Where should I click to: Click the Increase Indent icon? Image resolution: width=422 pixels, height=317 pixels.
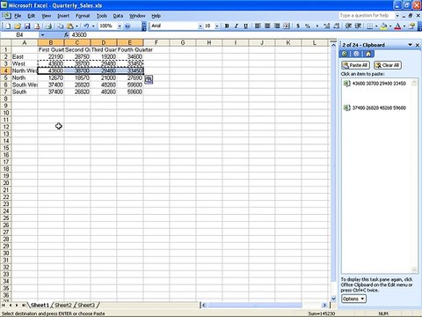click(358, 26)
